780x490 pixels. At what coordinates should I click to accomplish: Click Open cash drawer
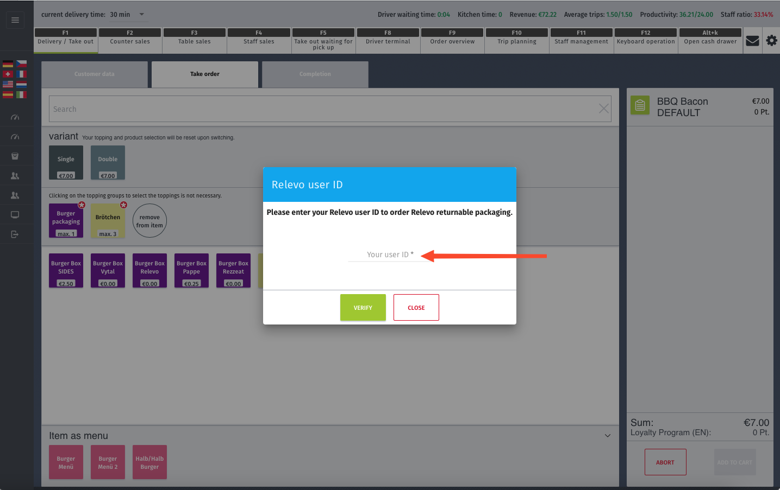[x=710, y=41]
